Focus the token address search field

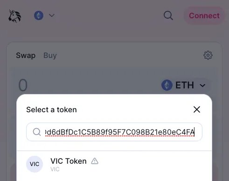click(x=114, y=132)
